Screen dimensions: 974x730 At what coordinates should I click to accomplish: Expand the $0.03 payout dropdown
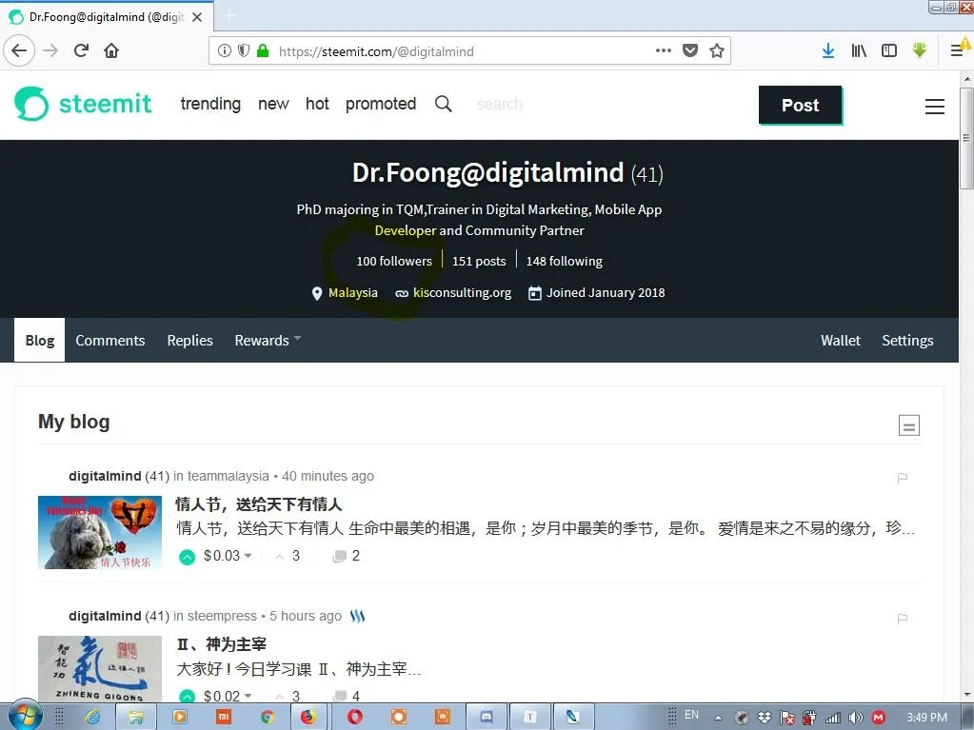(248, 556)
